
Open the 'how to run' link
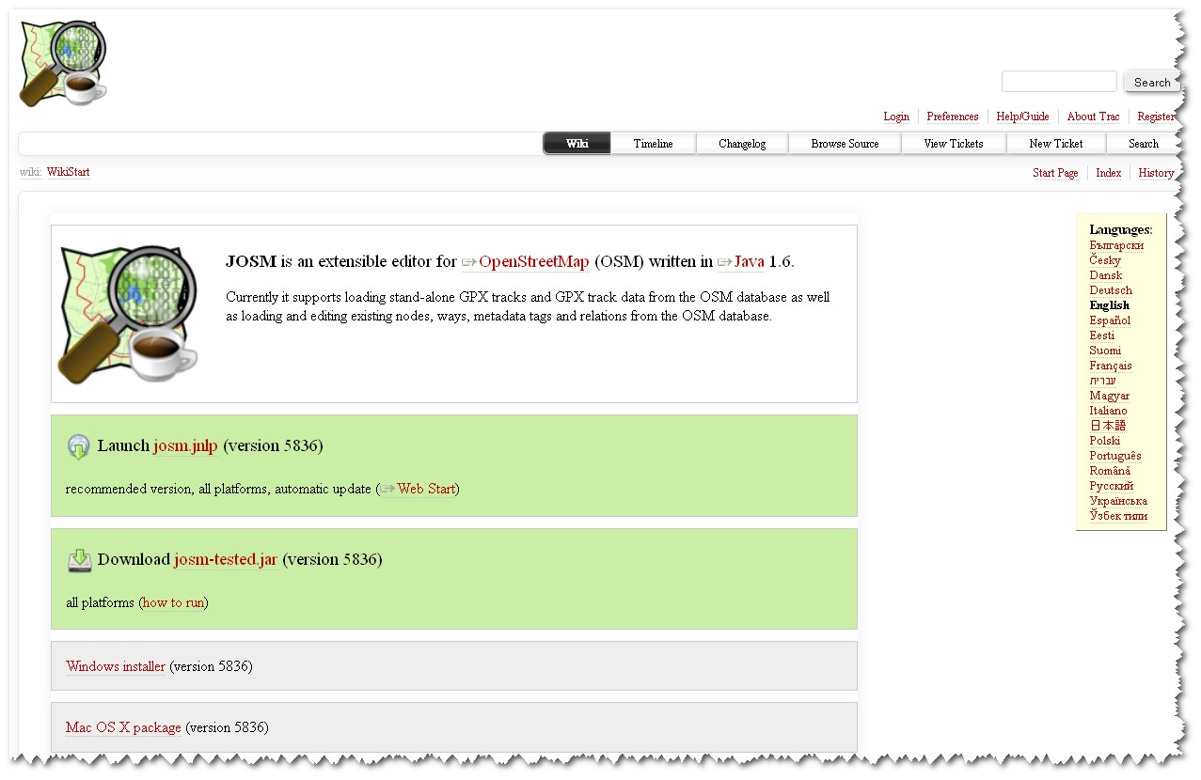[173, 603]
